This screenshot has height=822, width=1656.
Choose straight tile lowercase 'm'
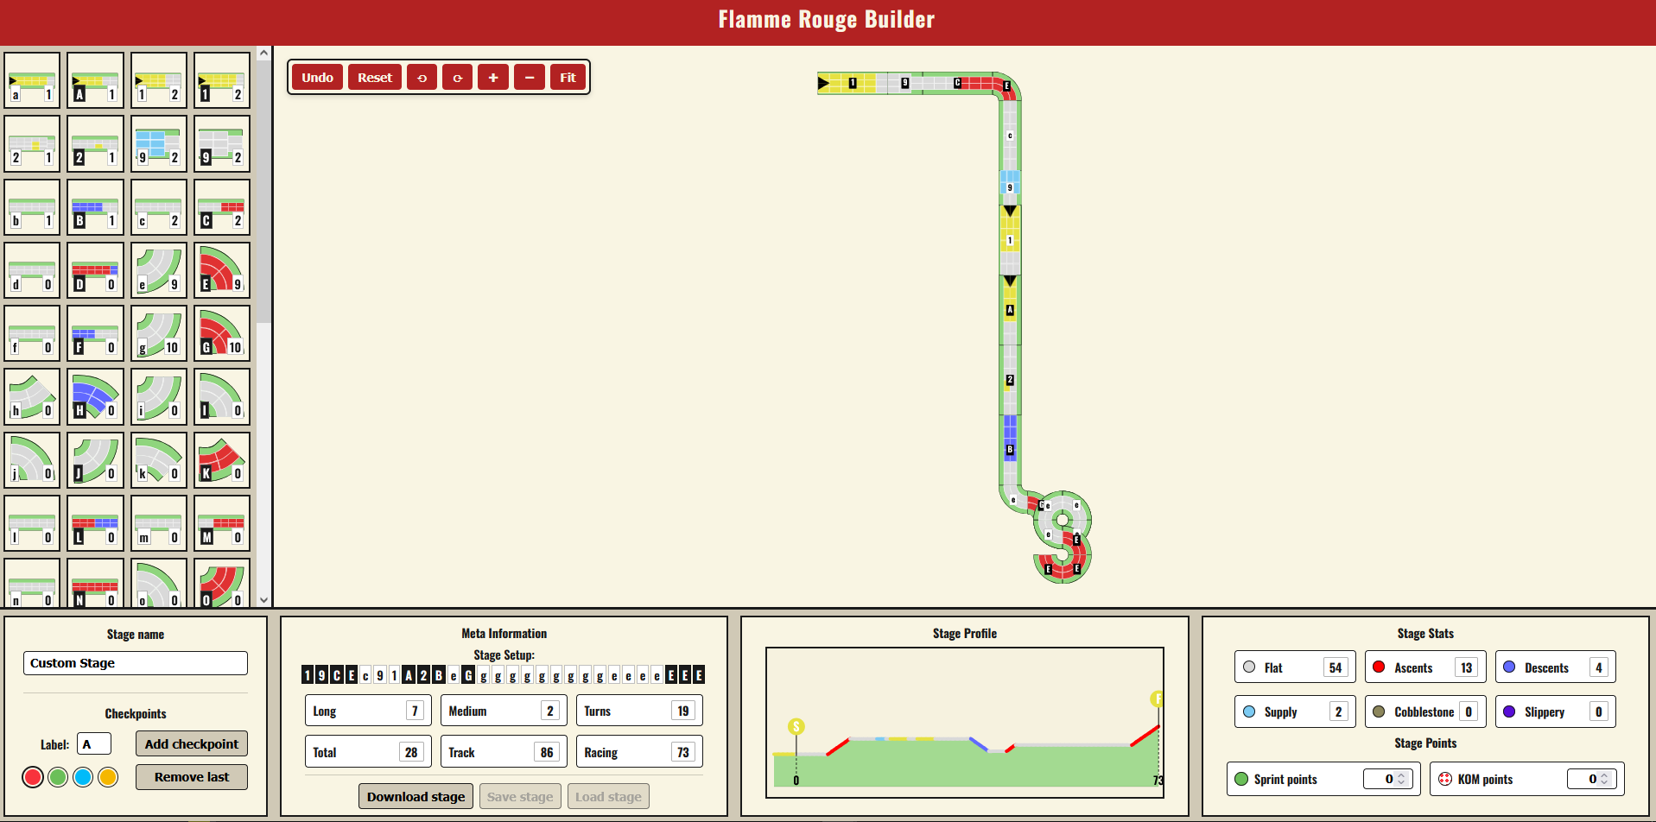158,523
